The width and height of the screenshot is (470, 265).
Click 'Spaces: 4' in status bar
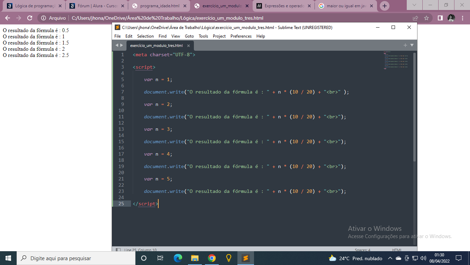point(363,250)
